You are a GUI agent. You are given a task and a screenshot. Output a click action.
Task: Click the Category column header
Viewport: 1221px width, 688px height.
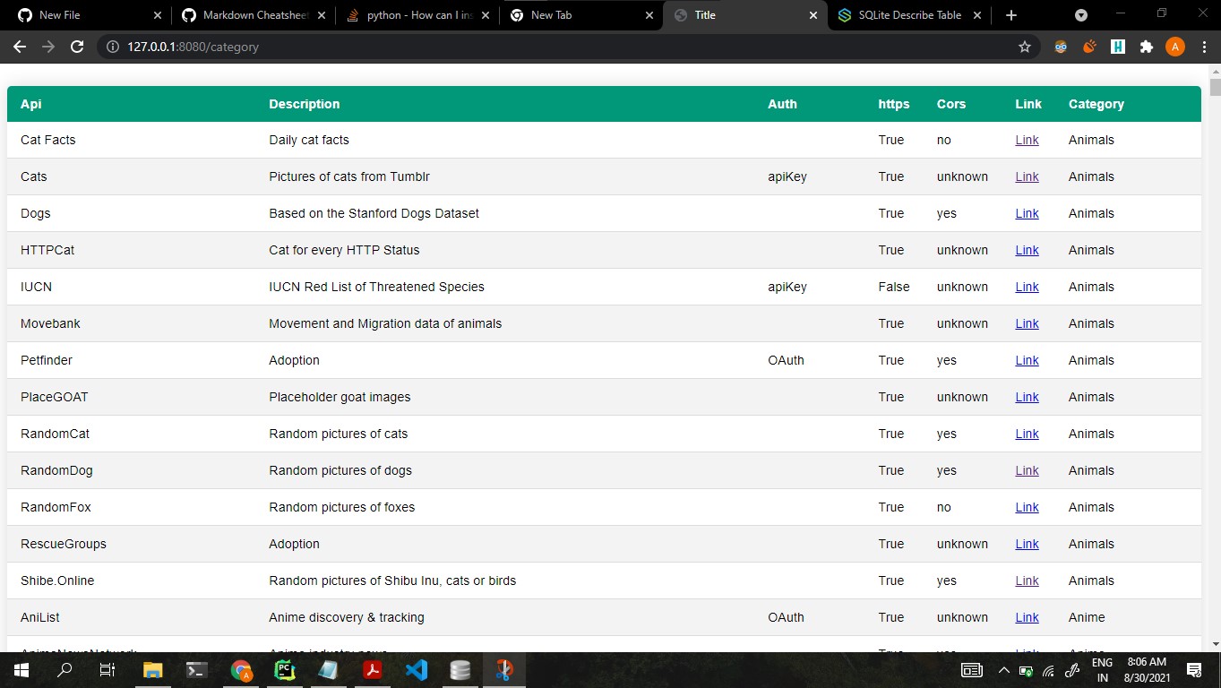(x=1096, y=104)
